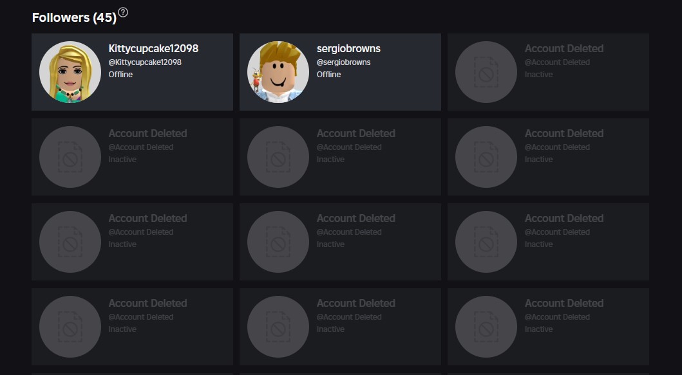Open Kittycupcake12098's avatar thumbnail

click(x=70, y=72)
